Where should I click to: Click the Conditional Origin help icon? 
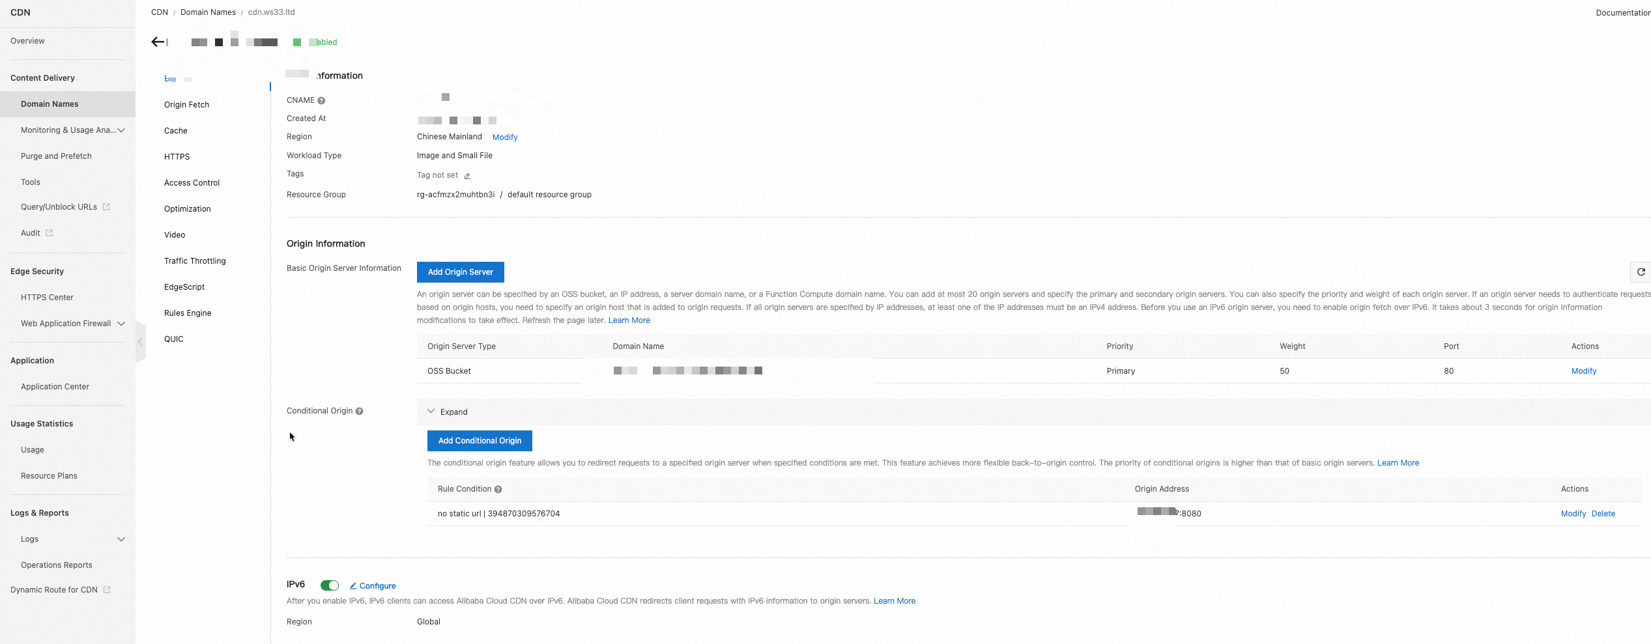click(359, 411)
